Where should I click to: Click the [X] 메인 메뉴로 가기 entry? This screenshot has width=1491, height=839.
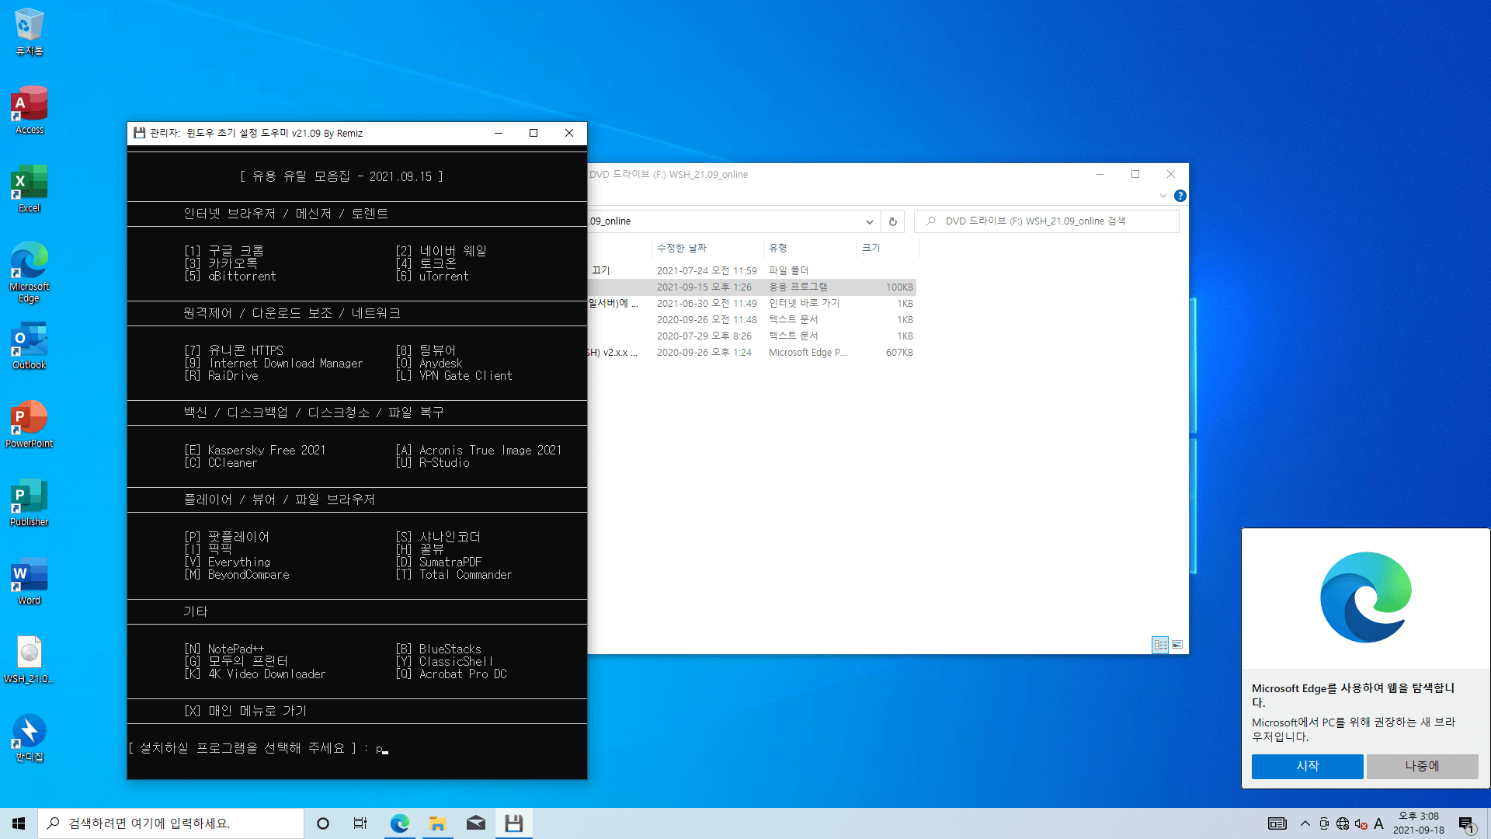(245, 711)
